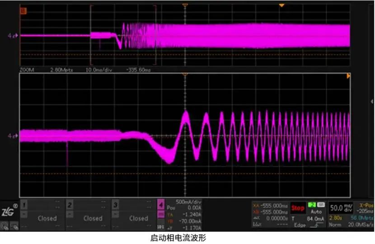
Task: Click the 56.0Mpts memory depth value
Action: 361,218
